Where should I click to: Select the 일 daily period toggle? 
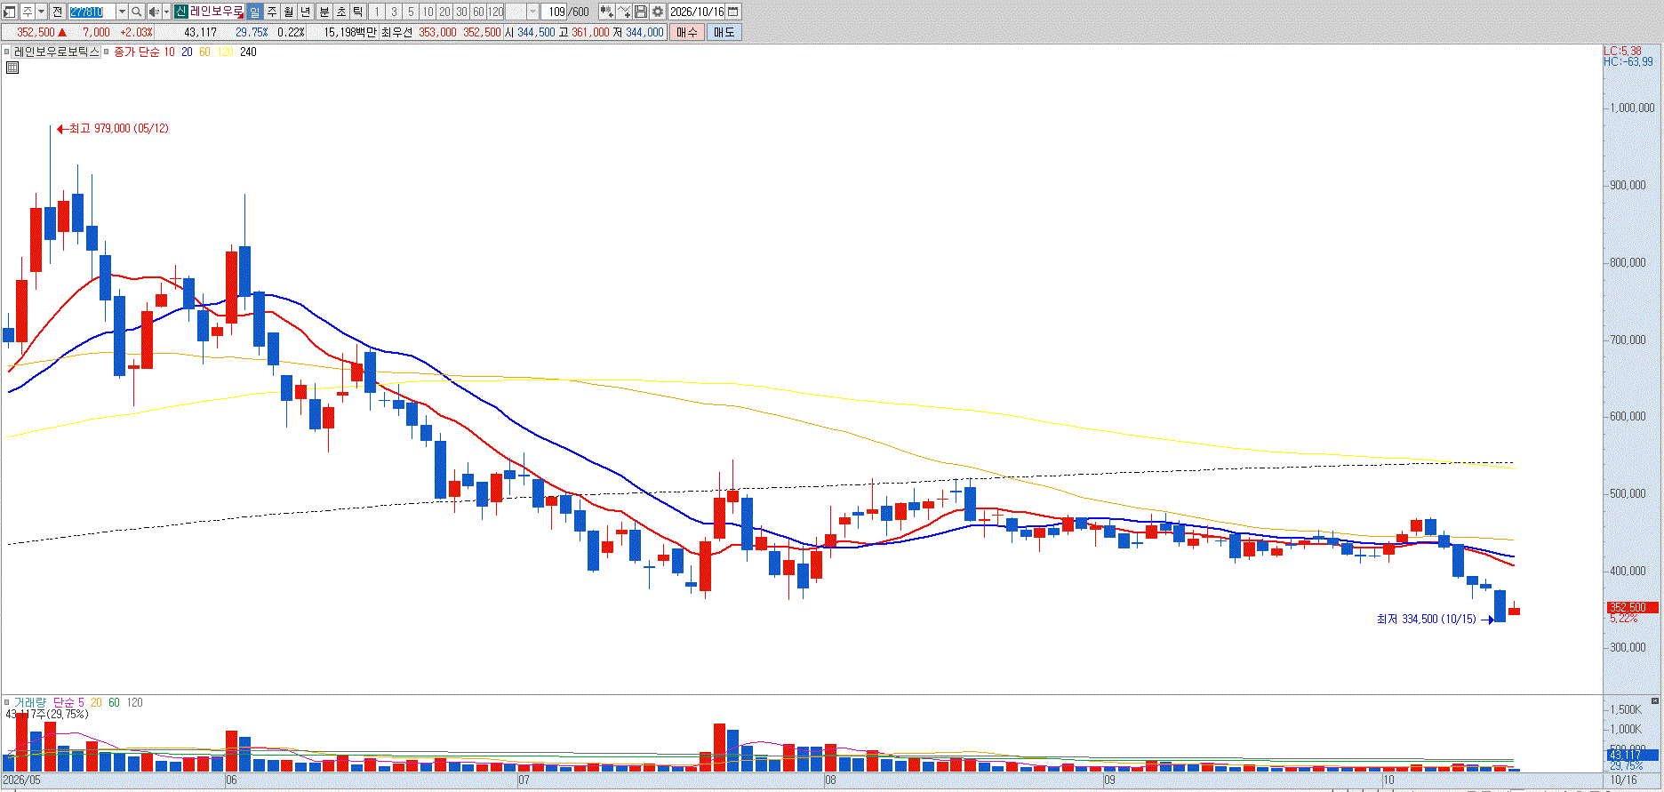[254, 12]
